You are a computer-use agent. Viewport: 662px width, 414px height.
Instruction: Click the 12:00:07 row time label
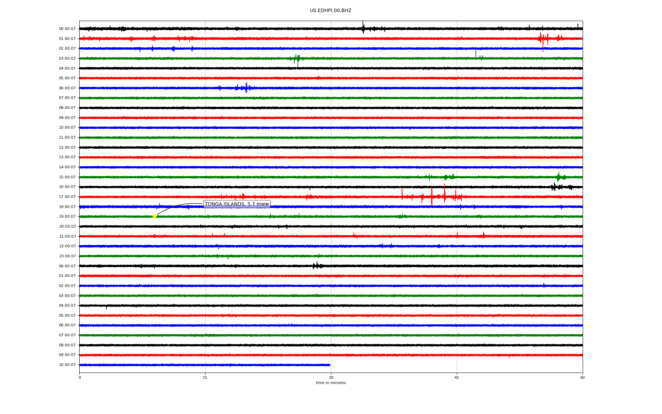click(x=67, y=148)
